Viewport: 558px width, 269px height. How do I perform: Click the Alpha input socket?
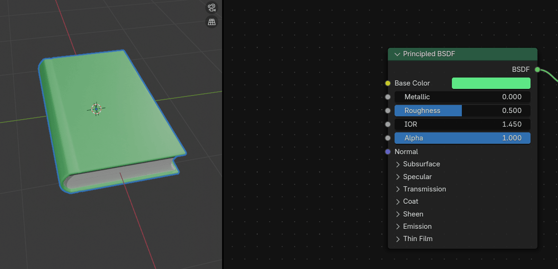pos(388,138)
